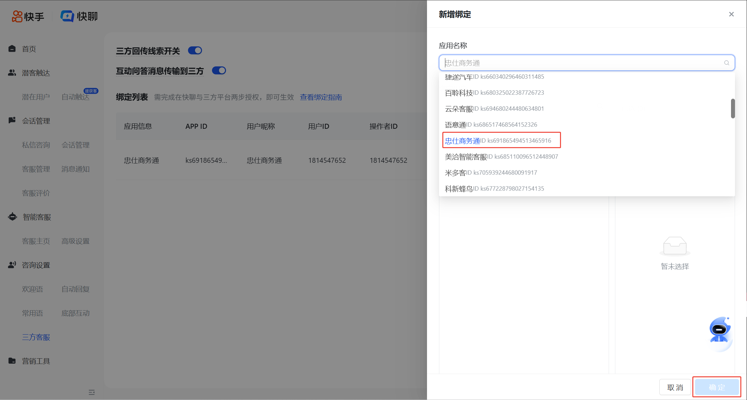
Task: Click the 会话管理 flag icon
Action: [x=12, y=120]
